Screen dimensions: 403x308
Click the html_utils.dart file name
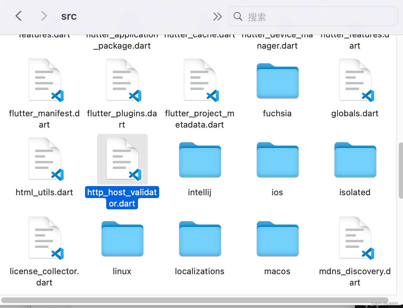point(44,192)
